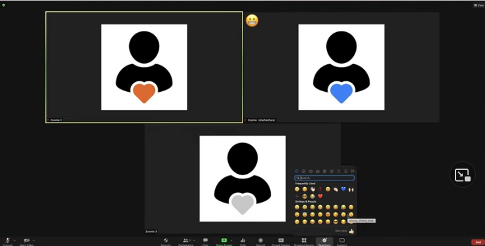The height and width of the screenshot is (246, 485).
Task: Click the green Share Screen button
Action: point(224,241)
